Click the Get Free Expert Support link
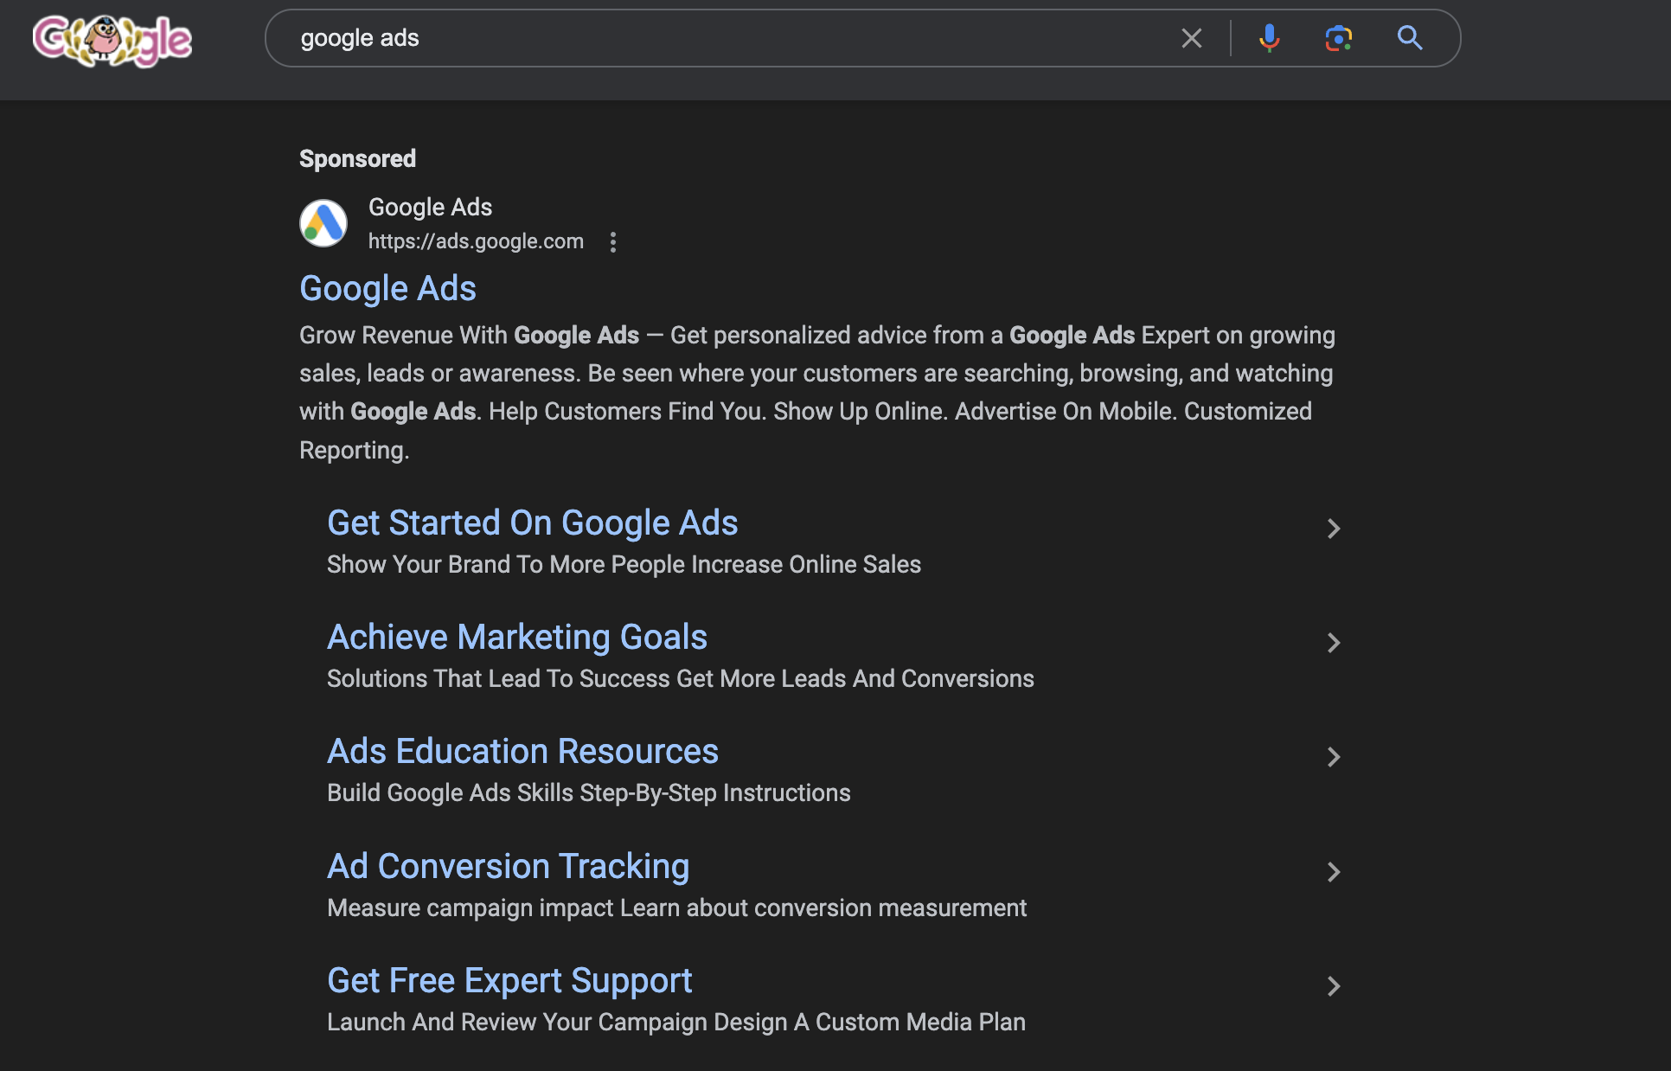 click(x=509, y=980)
